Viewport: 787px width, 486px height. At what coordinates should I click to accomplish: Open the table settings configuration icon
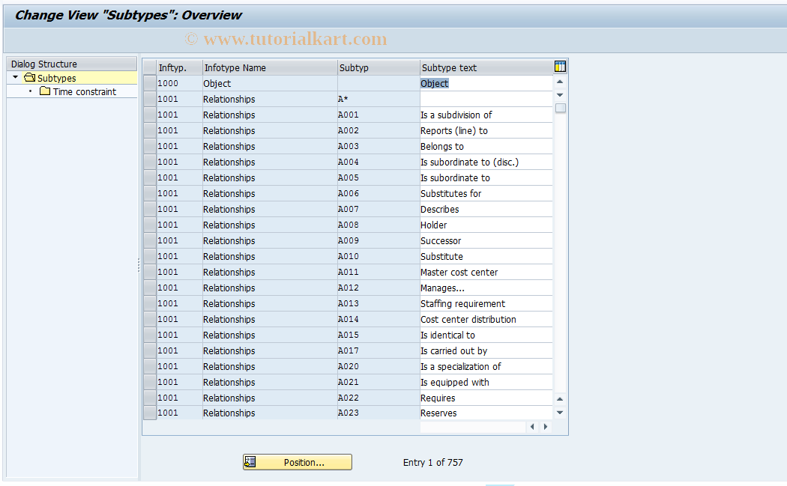point(560,67)
